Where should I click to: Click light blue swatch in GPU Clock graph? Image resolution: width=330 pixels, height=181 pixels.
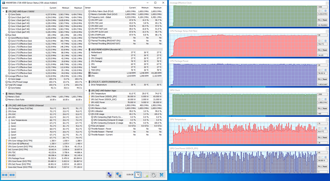[x=323, y=99]
